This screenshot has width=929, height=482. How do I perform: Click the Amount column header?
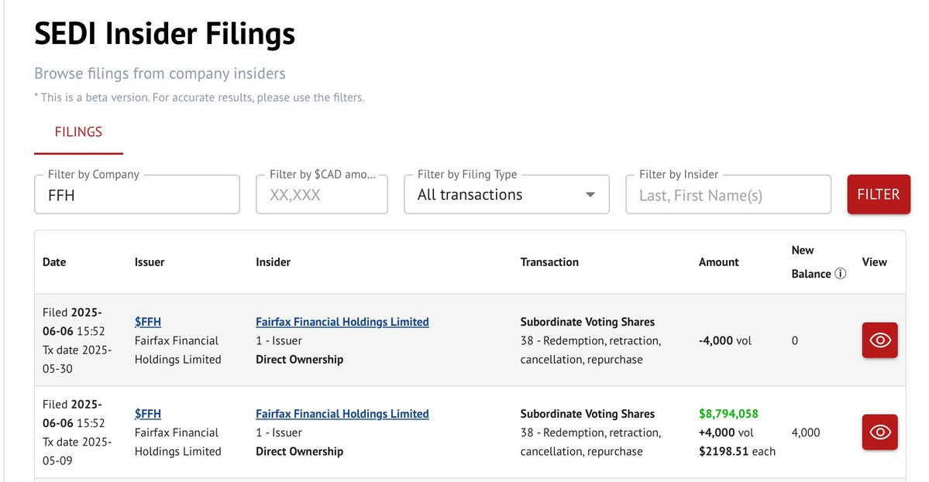pyautogui.click(x=718, y=262)
